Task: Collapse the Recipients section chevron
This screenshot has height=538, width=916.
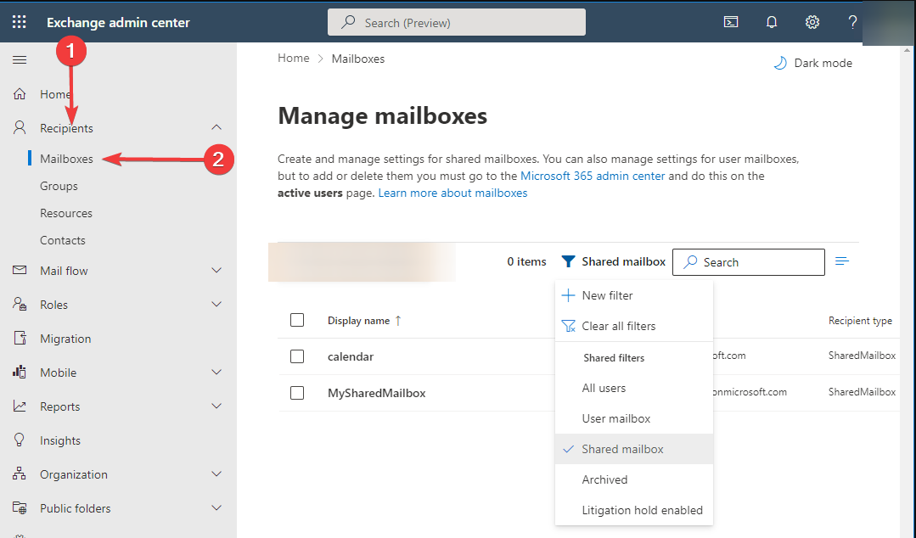Action: (x=216, y=127)
